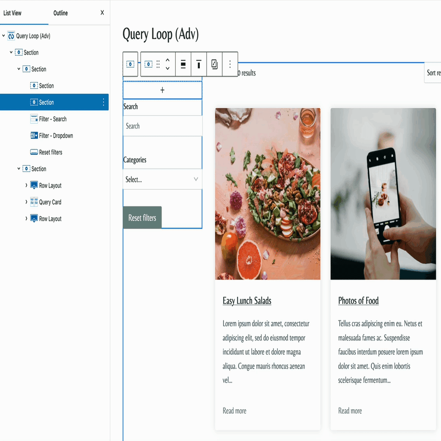The width and height of the screenshot is (441, 441).
Task: Open the Easy Lunch Salads post link
Action: pos(247,301)
